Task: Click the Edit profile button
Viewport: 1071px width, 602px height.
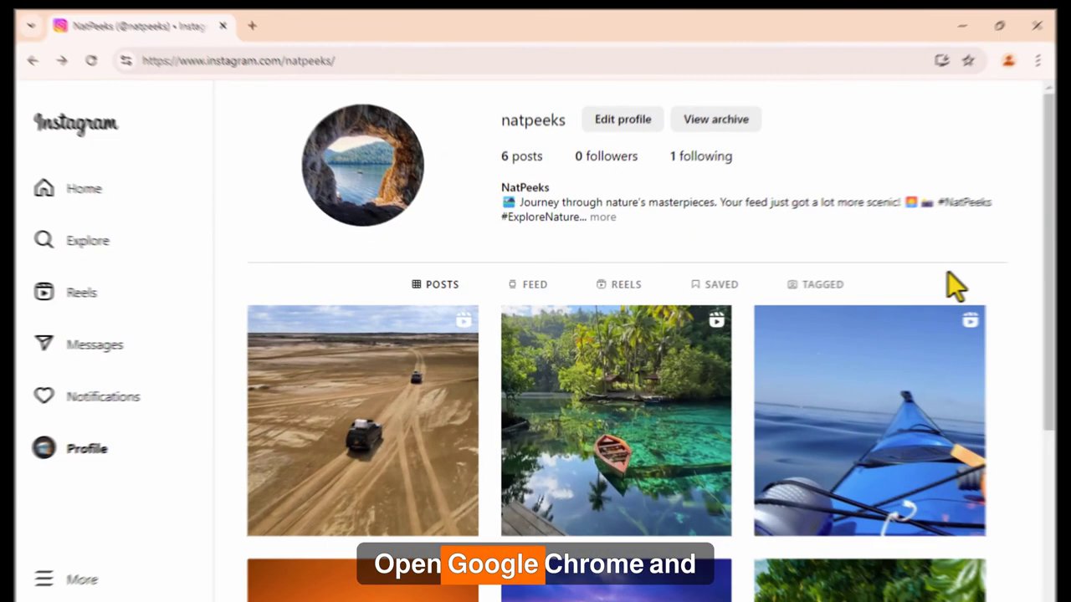Action: click(623, 119)
